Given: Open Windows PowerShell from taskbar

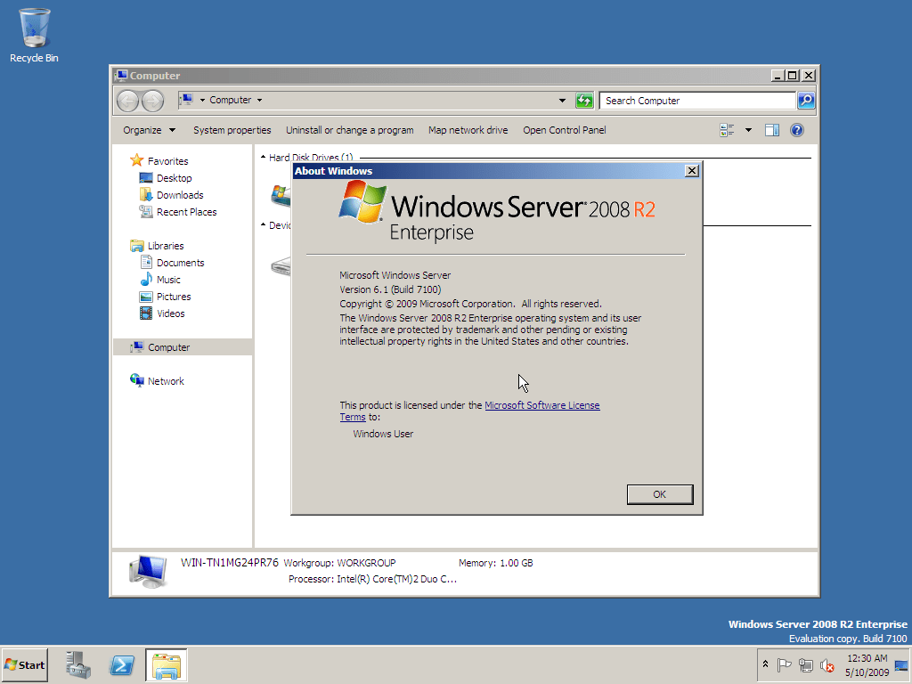Looking at the screenshot, I should 122,665.
